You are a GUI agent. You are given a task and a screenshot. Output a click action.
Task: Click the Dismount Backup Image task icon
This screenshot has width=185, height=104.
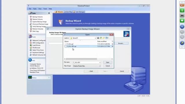[x=31, y=24]
